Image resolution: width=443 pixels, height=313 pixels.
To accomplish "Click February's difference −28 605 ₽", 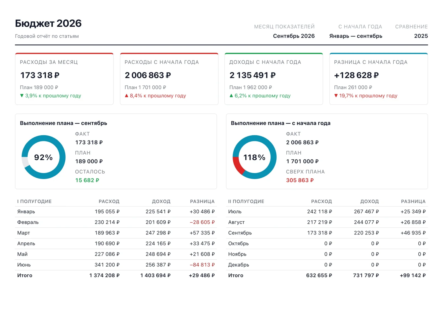I will (202, 222).
